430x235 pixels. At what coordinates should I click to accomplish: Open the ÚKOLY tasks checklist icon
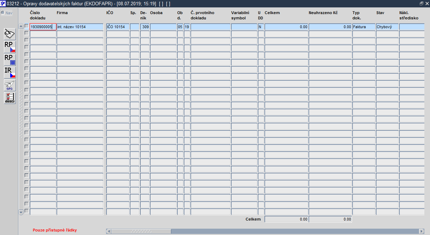click(x=10, y=98)
